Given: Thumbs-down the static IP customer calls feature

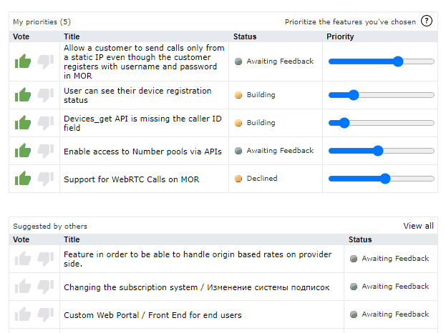Looking at the screenshot, I should (45, 61).
